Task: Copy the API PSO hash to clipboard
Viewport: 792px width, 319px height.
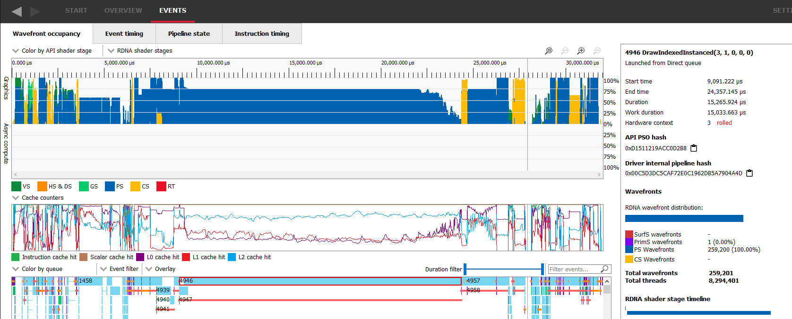Action: pyautogui.click(x=694, y=148)
